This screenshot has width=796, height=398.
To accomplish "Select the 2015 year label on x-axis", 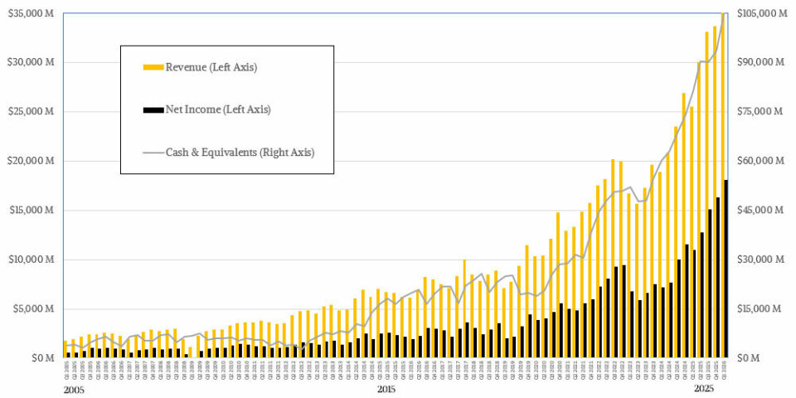I will (x=386, y=389).
